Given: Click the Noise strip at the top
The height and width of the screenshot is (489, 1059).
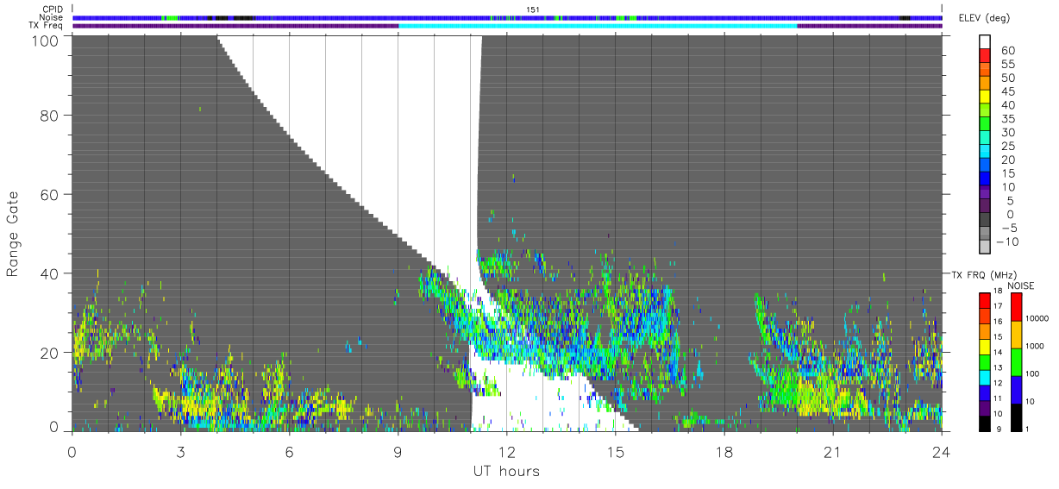Looking at the screenshot, I should (x=507, y=17).
